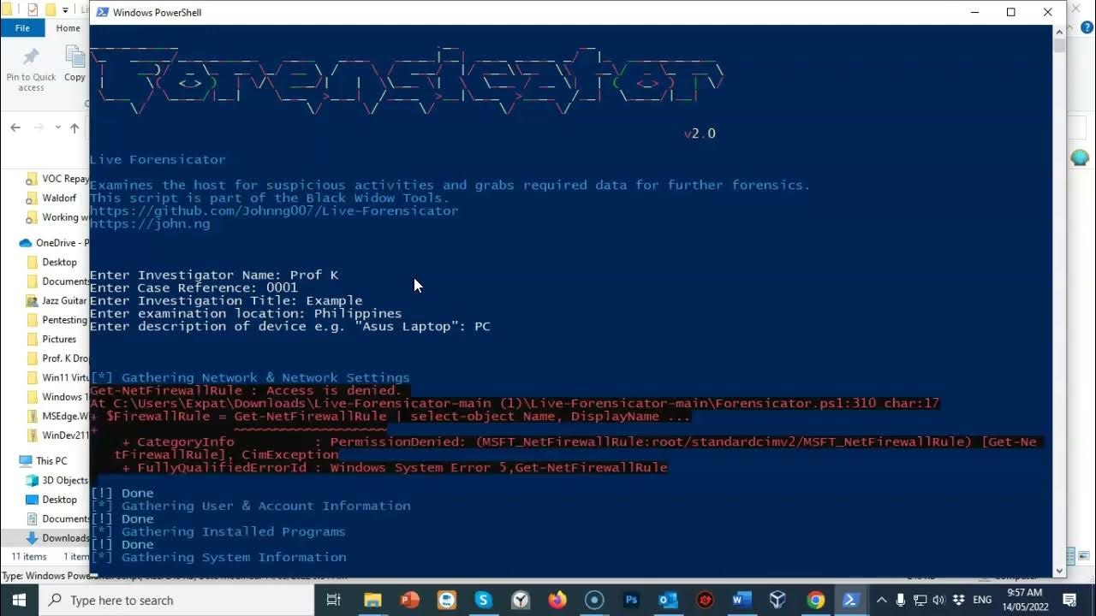Click the microphone tray icon

click(x=900, y=600)
